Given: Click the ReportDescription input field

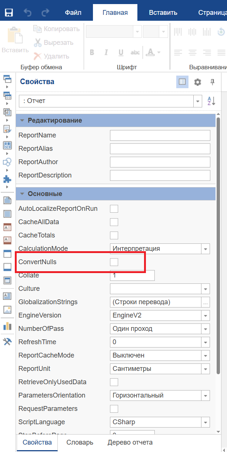Looking at the screenshot, I should 160,175.
